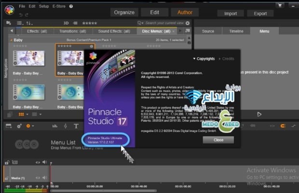The image size is (299, 193).
Task: Switch to the Sound Effects: (all) tab
Action: [x=114, y=31]
